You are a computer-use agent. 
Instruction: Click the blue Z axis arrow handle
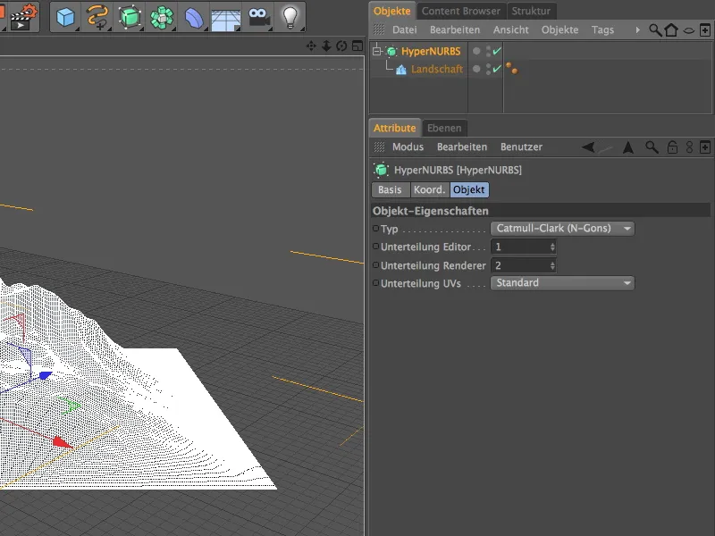[x=46, y=375]
